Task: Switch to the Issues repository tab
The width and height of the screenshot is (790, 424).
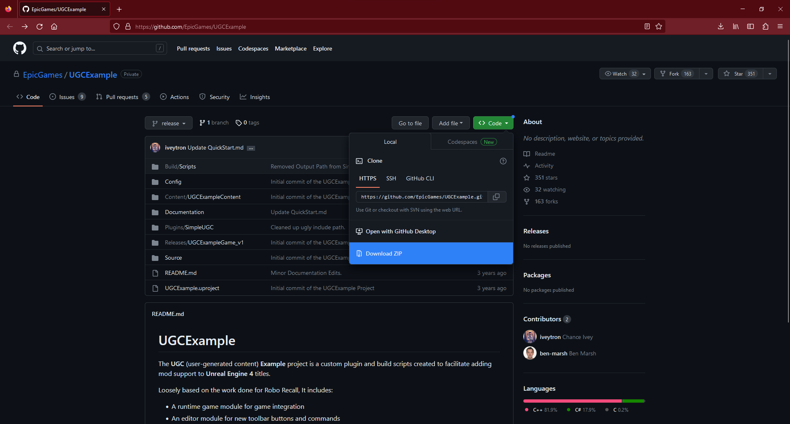Action: pos(67,97)
